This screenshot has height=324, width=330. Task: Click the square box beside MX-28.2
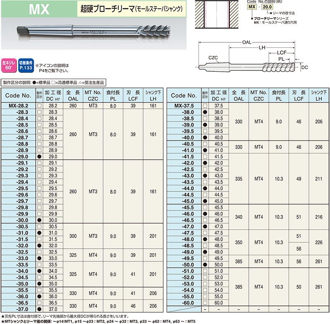click(x=39, y=106)
